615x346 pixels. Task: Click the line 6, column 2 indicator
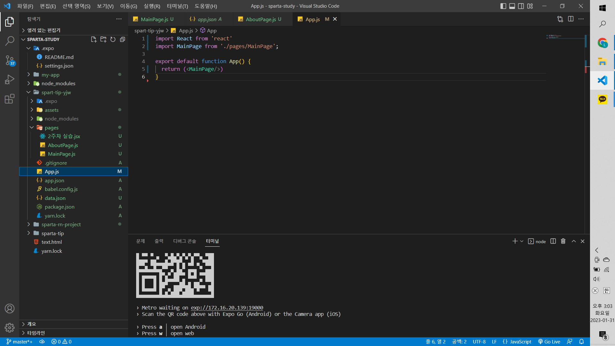tap(436, 342)
